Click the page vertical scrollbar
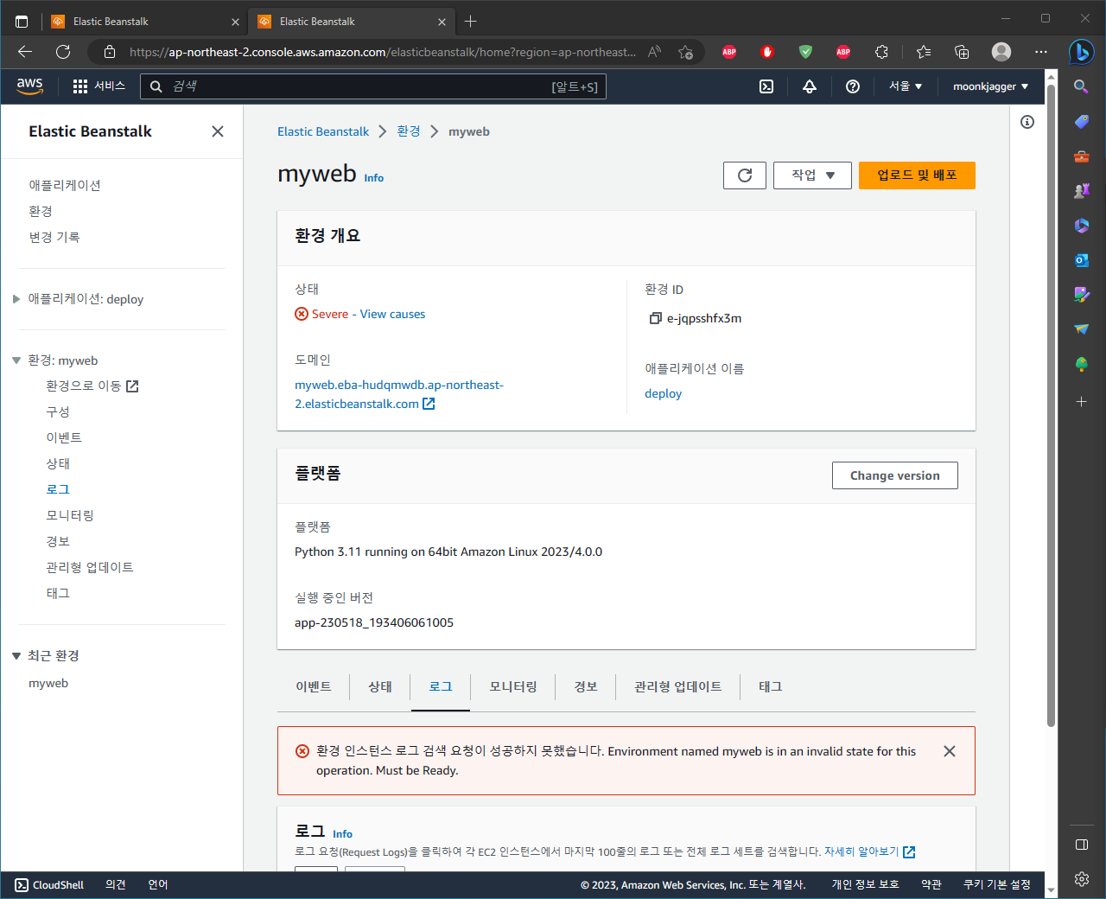 tap(1051, 406)
